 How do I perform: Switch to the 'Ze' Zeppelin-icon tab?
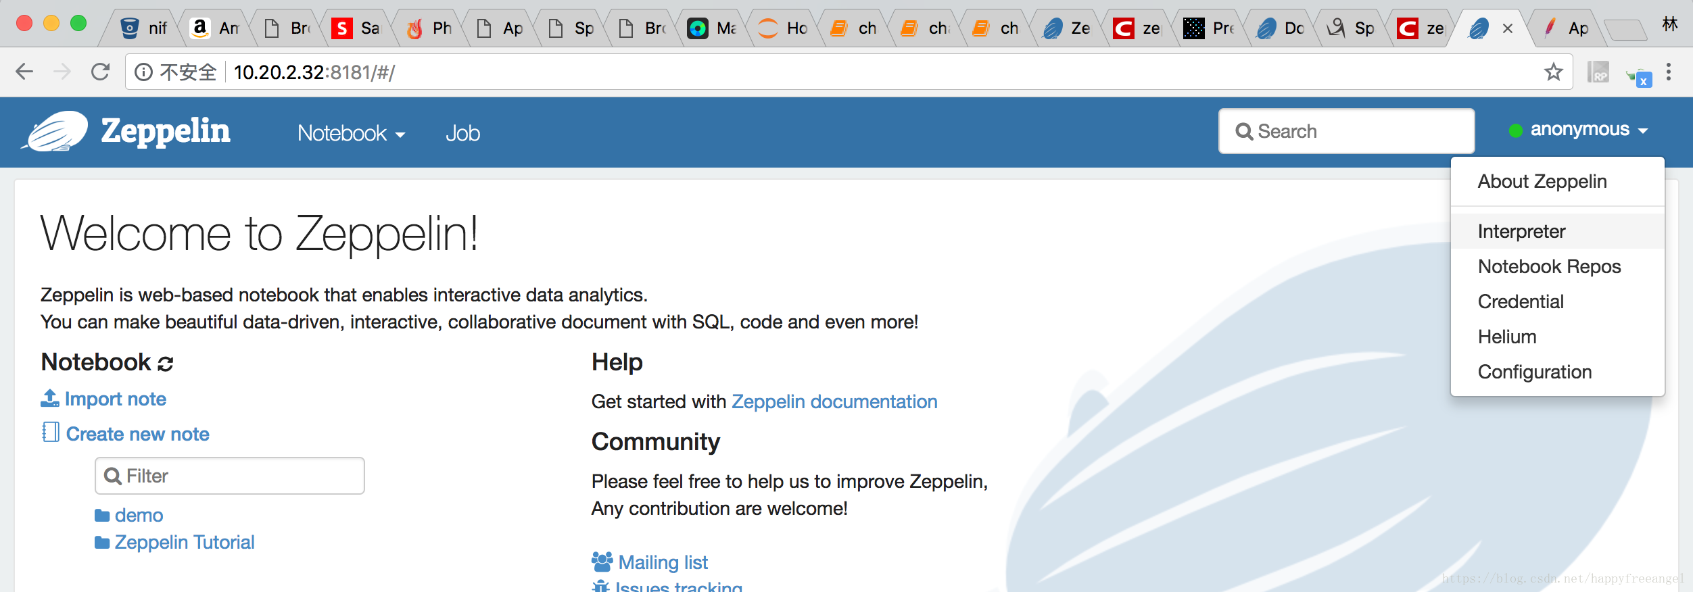[1066, 28]
